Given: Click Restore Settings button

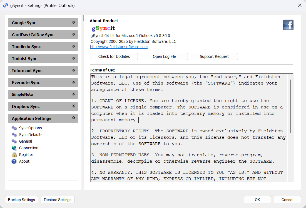Looking at the screenshot, I should pyautogui.click(x=58, y=200).
